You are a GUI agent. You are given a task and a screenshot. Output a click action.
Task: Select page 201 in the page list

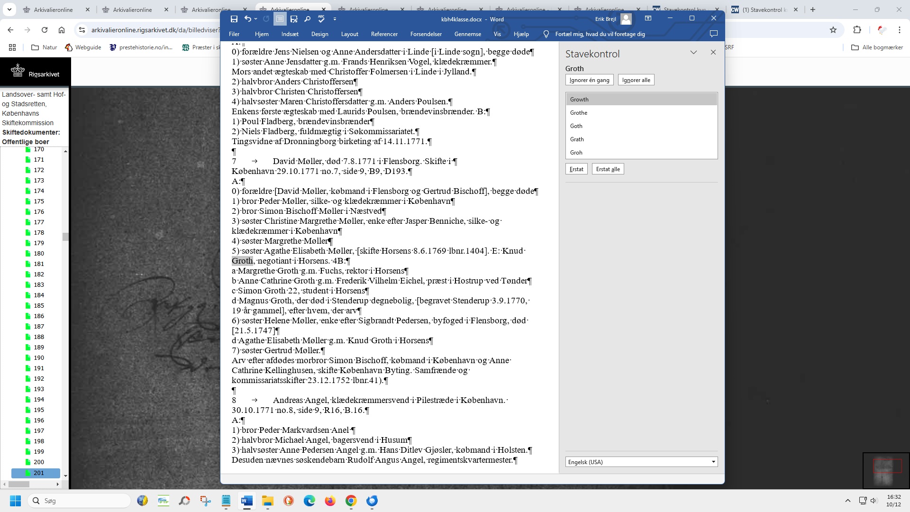tap(36, 473)
